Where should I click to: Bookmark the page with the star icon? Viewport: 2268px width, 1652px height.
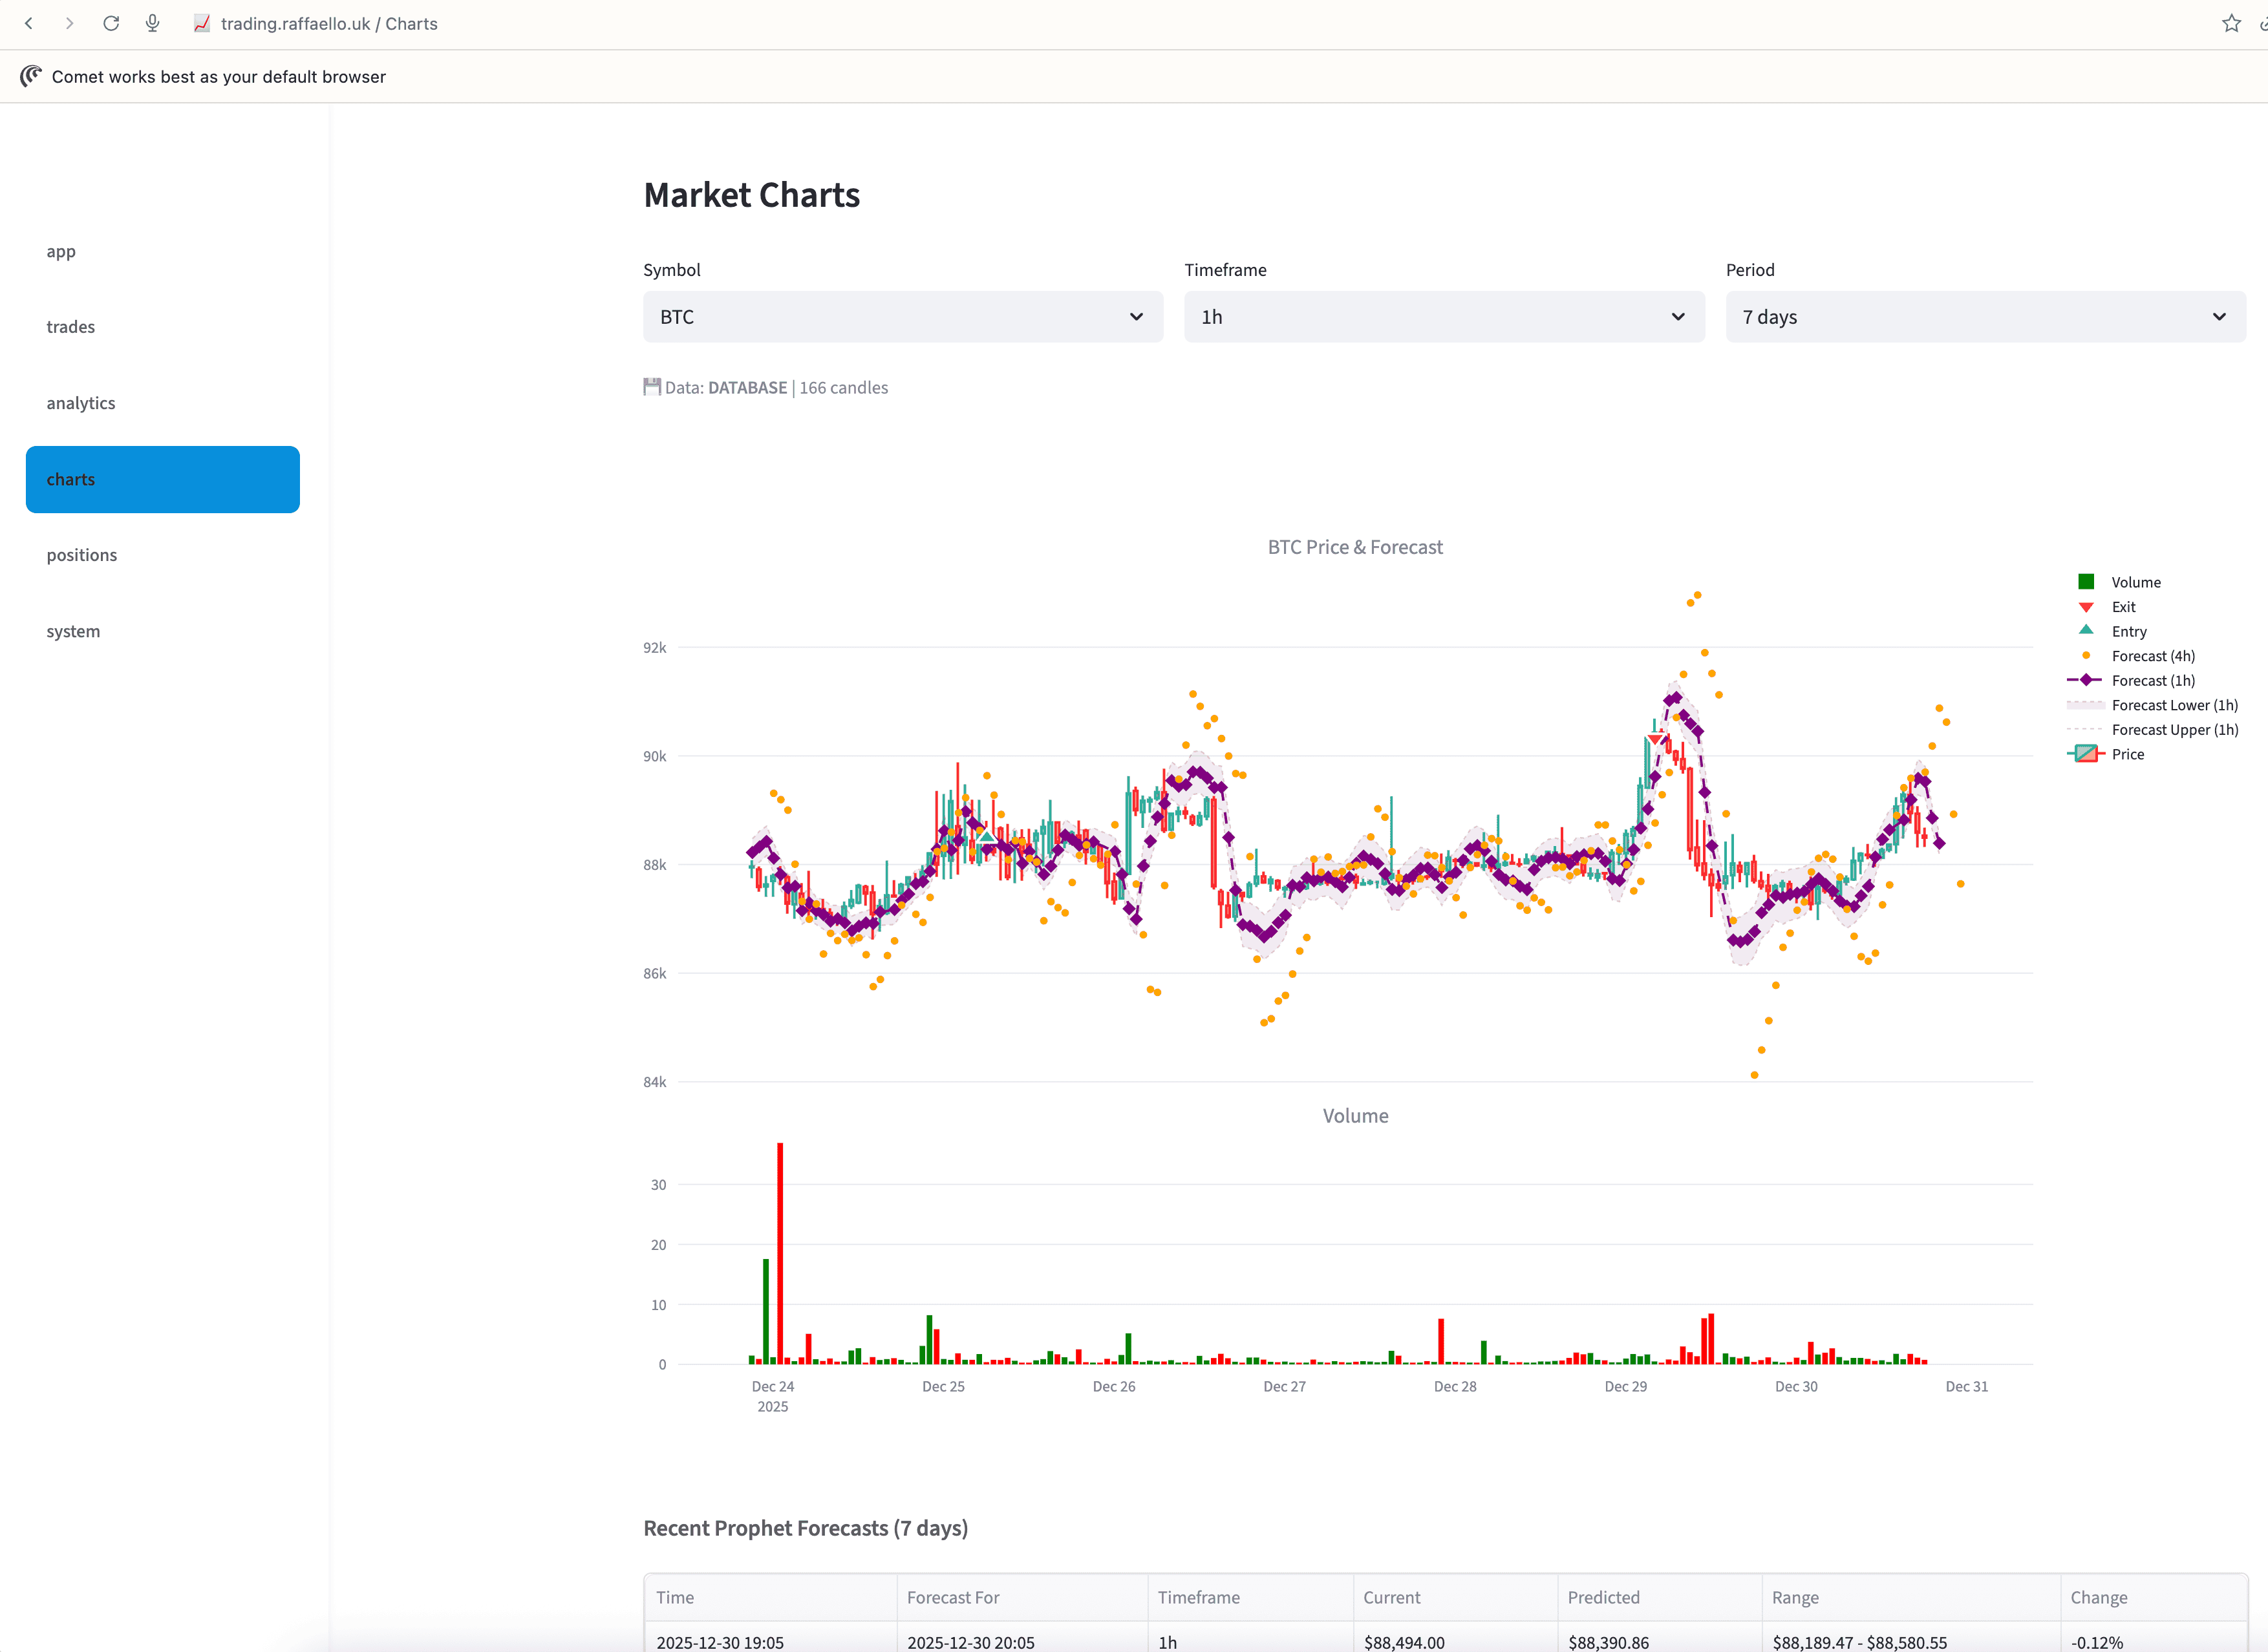point(2231,23)
